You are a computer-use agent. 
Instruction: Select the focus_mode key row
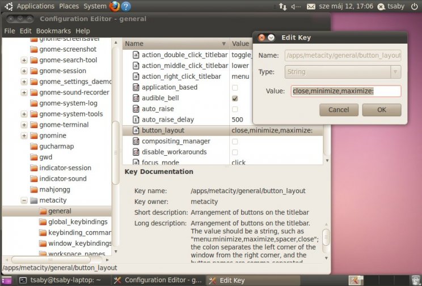click(222, 162)
